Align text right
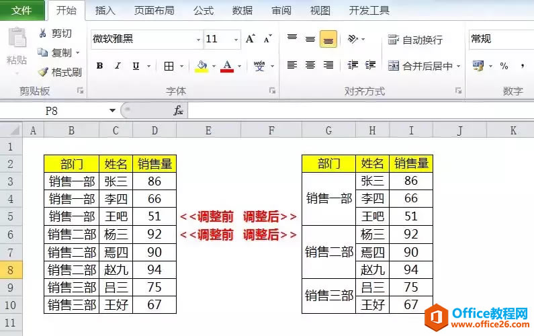The height and width of the screenshot is (336, 534). click(328, 65)
